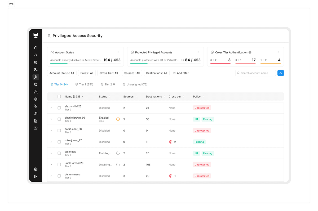
Task: Sort by the Policy column header
Action: click(x=198, y=97)
